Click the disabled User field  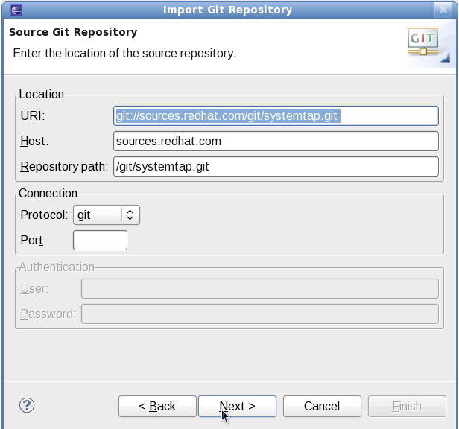point(260,289)
